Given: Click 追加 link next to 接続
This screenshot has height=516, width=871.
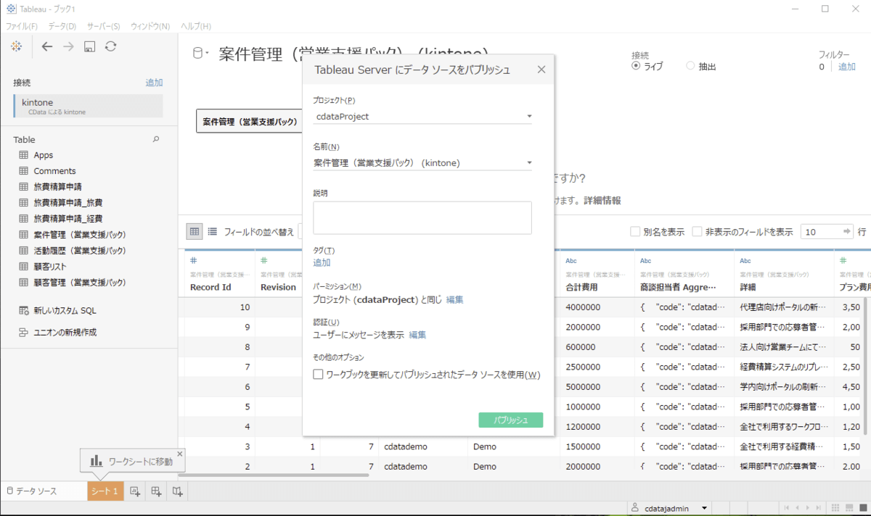Looking at the screenshot, I should coord(154,83).
